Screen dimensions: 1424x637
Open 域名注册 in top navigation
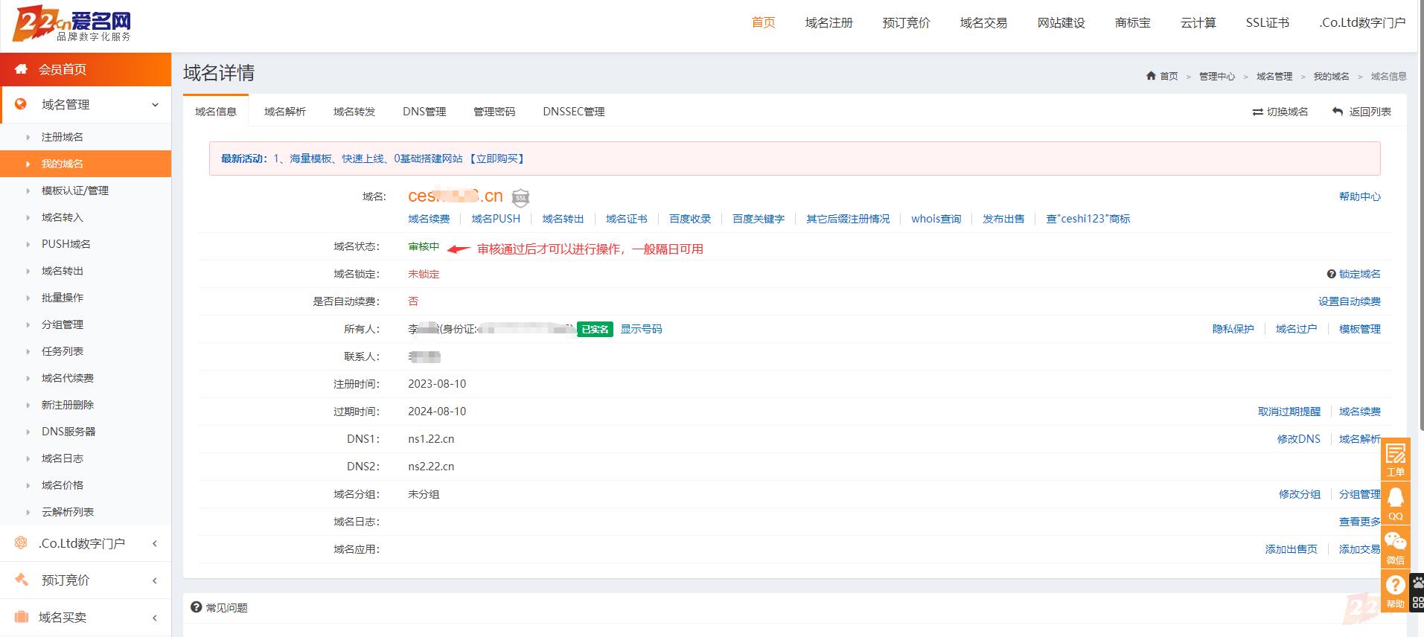(828, 23)
